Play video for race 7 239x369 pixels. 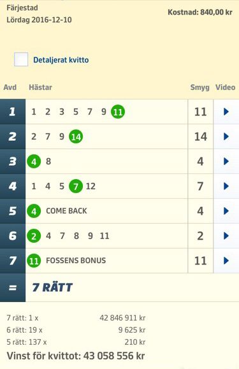coord(226,261)
